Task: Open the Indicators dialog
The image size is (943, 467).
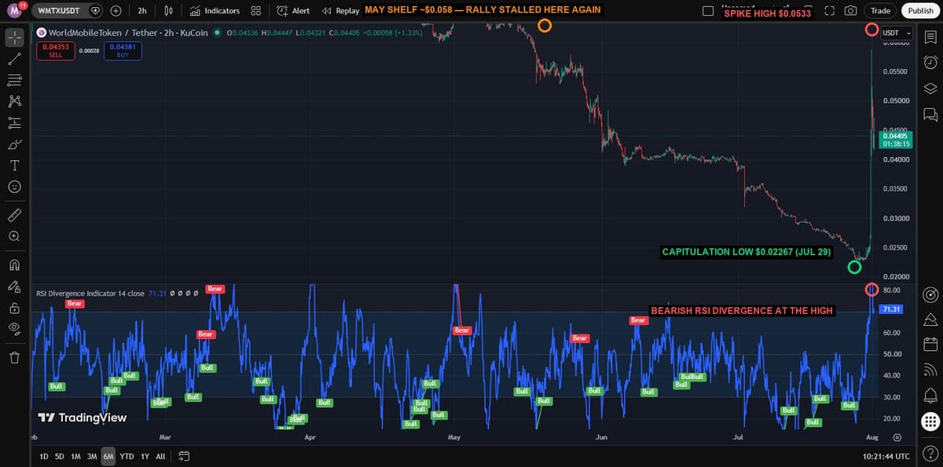Action: coord(215,11)
